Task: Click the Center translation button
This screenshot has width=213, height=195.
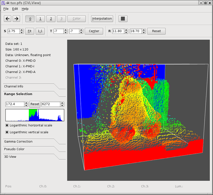Action: click(94, 31)
